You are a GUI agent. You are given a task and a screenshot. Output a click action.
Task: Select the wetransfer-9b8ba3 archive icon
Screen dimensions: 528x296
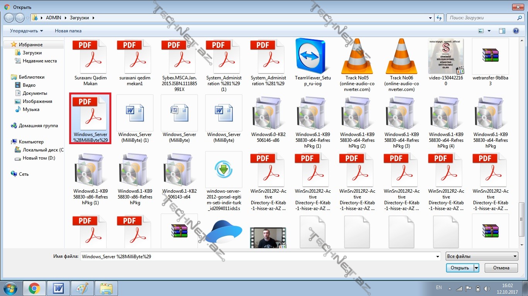pyautogui.click(x=491, y=56)
